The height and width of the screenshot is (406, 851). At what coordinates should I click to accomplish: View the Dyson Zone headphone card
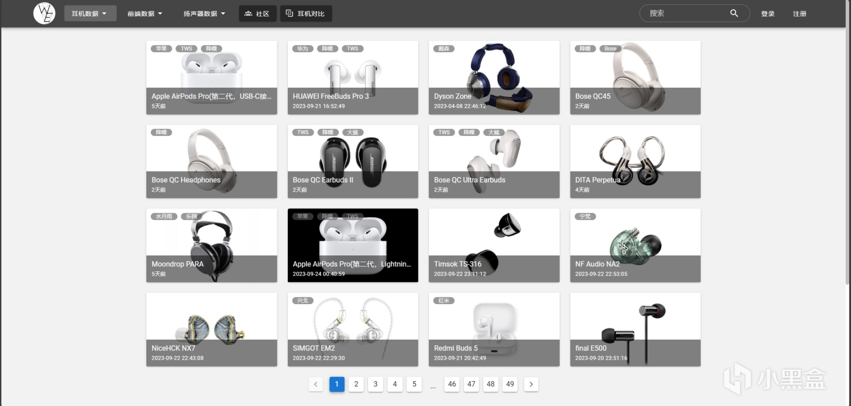494,78
